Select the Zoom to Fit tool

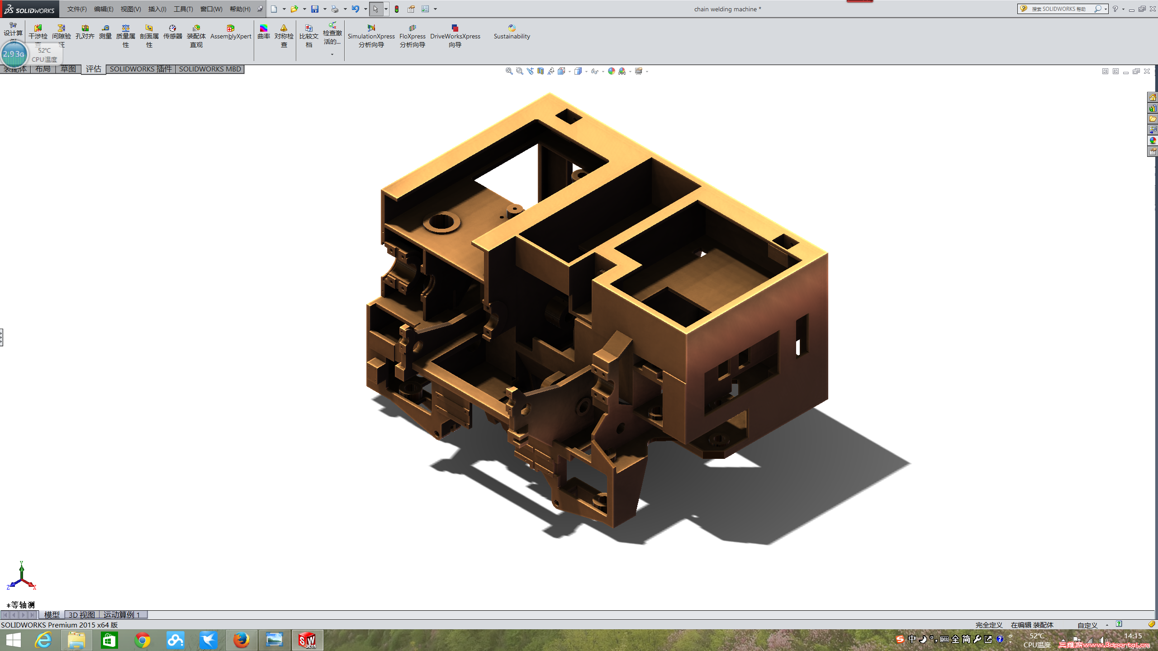pyautogui.click(x=508, y=71)
